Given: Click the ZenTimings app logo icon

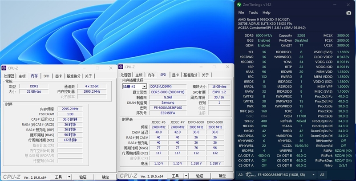Looking at the screenshot, I should [x=239, y=4].
